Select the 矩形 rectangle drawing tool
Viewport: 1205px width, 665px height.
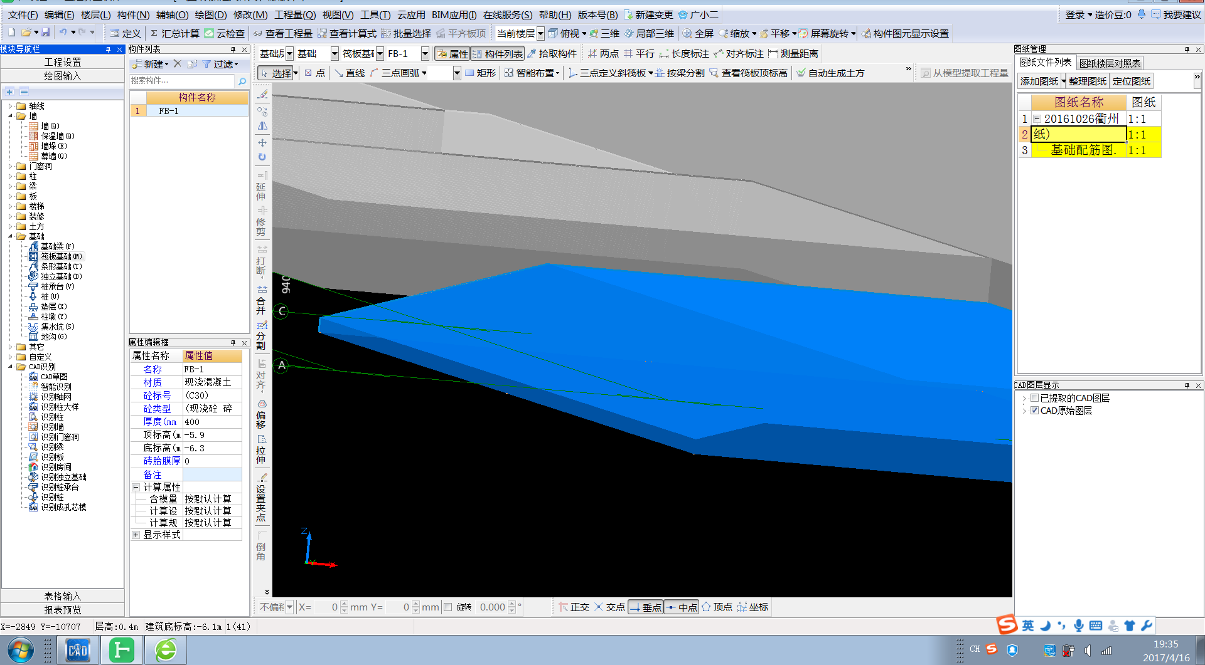pos(480,73)
